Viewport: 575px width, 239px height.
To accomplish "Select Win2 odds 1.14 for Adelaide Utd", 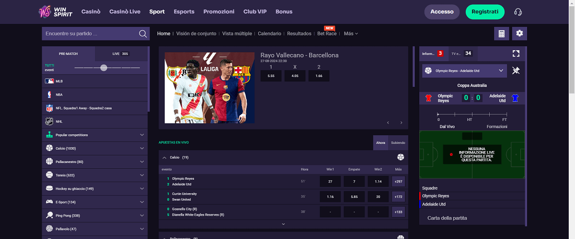I will [x=378, y=182].
